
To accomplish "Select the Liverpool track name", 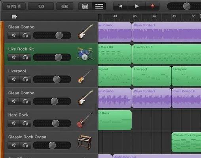I will (x=17, y=71).
